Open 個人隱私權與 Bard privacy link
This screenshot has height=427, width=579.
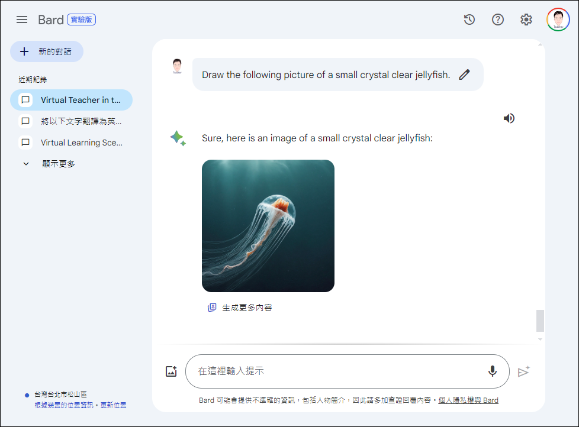point(468,400)
